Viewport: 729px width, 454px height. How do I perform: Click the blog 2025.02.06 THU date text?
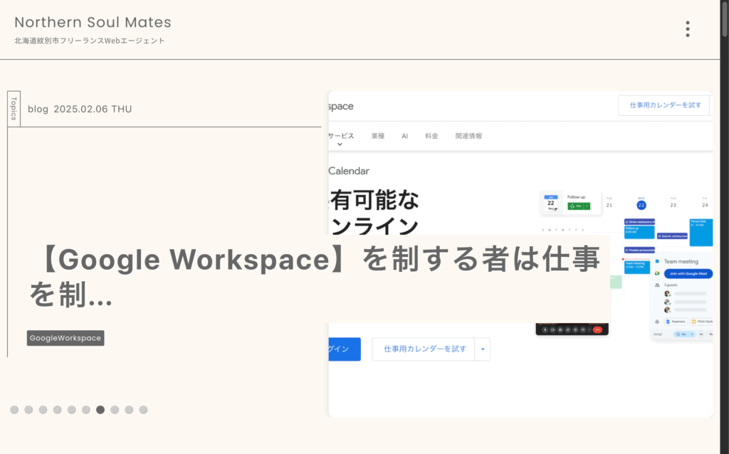pyautogui.click(x=80, y=109)
